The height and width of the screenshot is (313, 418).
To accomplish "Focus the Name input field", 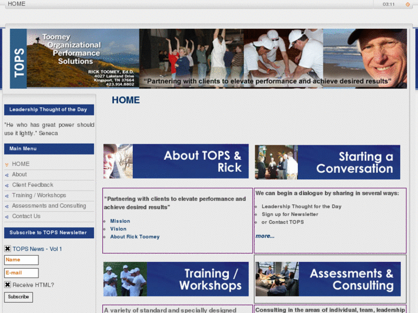I will coord(21,260).
